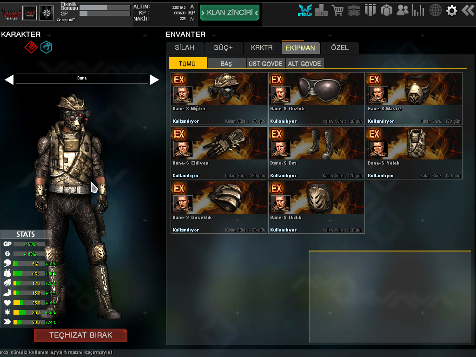Switch to the KRKTR tab
The image size is (476, 357).
[x=262, y=48]
